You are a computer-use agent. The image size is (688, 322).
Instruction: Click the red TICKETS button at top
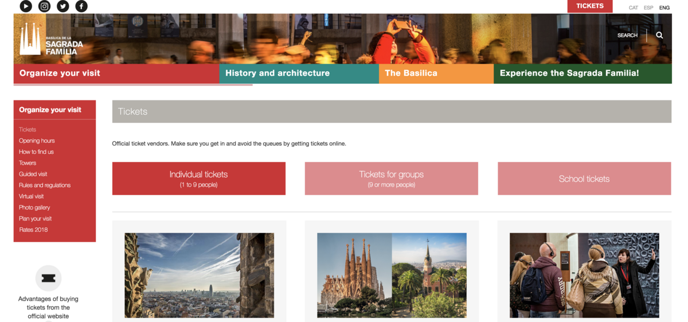590,6
